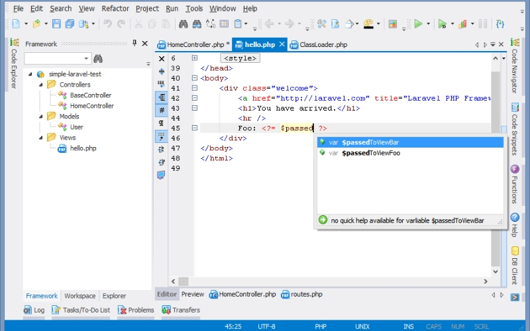Open the DB Client side panel
The width and height of the screenshot is (530, 331).
(515, 265)
